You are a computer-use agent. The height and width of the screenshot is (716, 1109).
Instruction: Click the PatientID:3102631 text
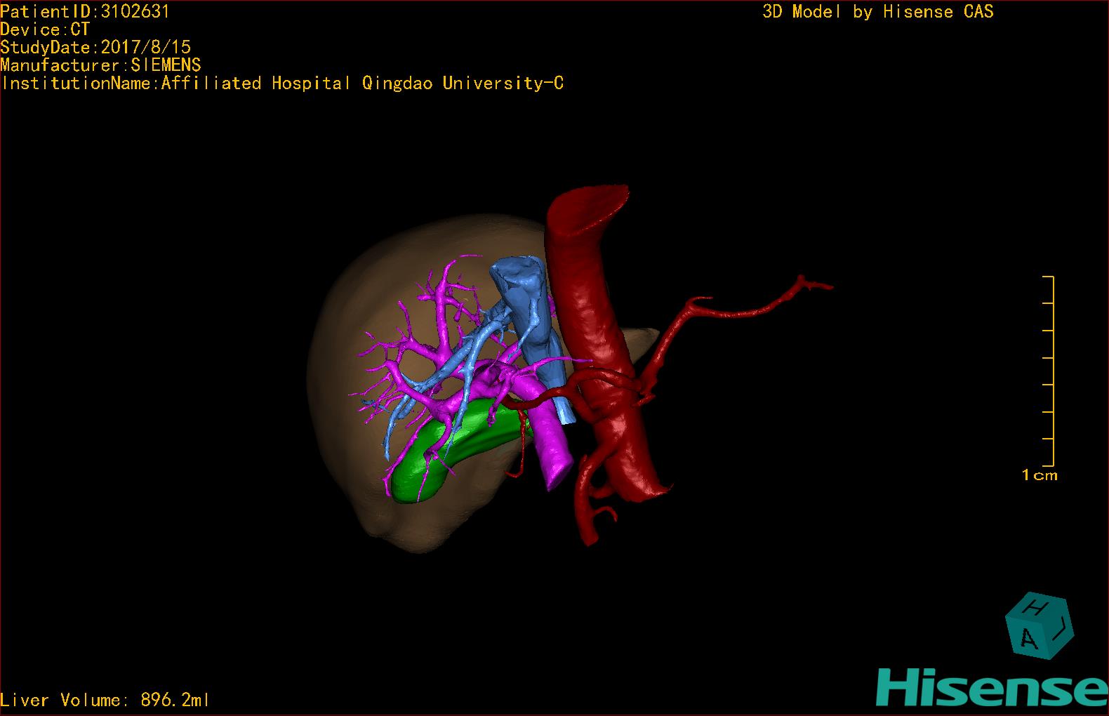[85, 11]
